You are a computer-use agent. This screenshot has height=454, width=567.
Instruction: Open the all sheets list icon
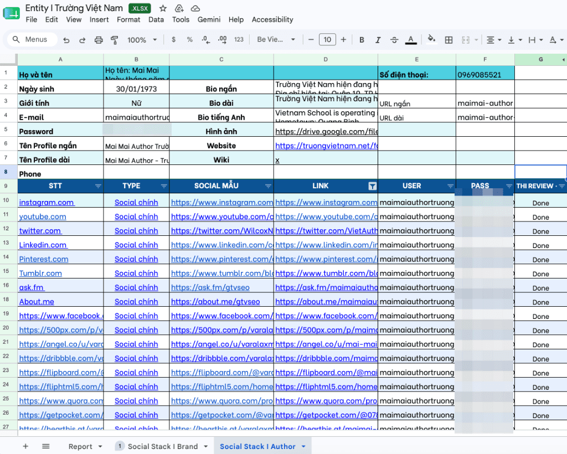point(45,446)
